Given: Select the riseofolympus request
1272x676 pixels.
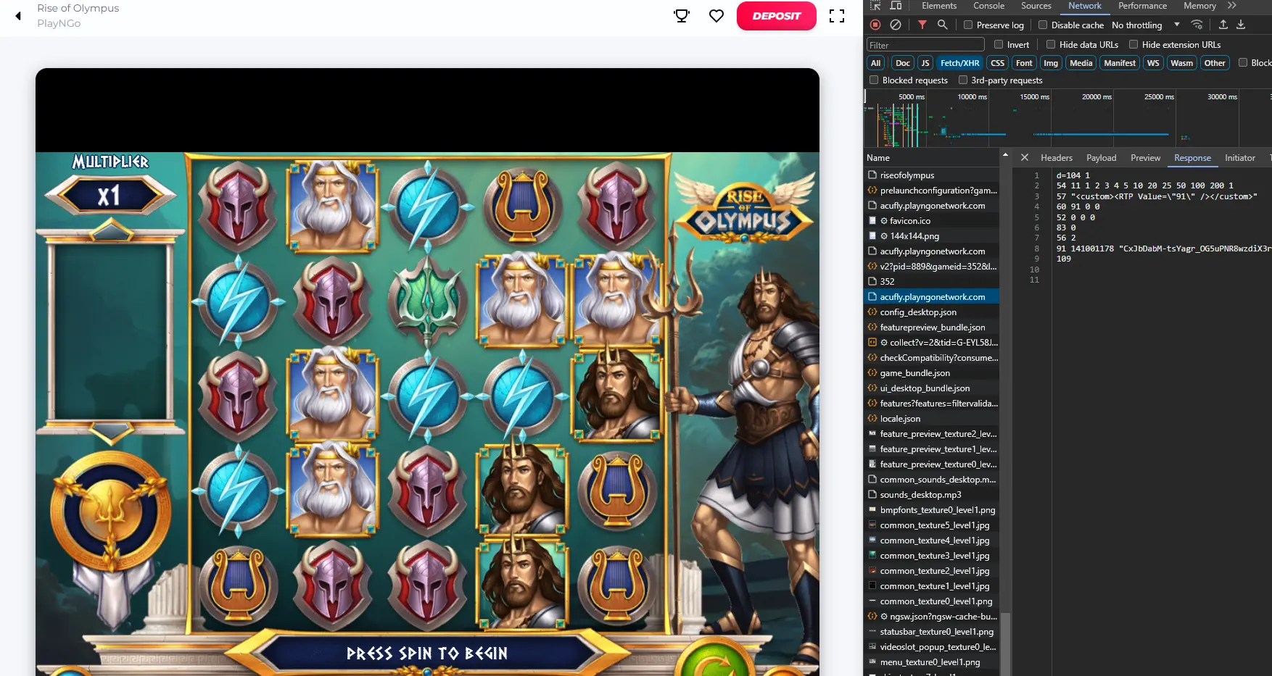Looking at the screenshot, I should (x=933, y=175).
